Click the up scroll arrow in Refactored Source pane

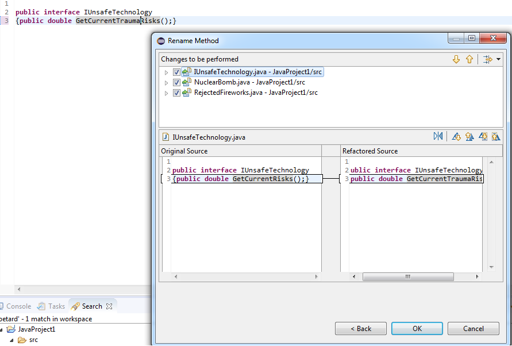click(x=491, y=162)
